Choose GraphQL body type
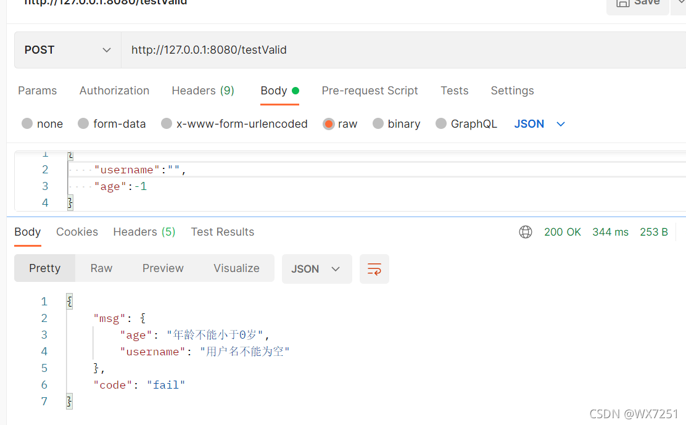 pos(441,124)
